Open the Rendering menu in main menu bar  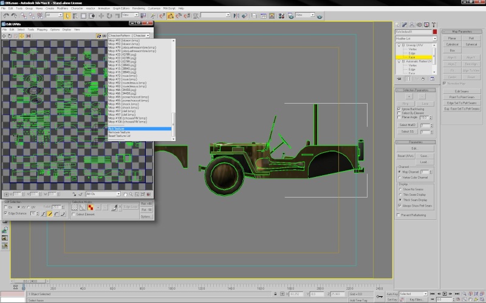139,8
